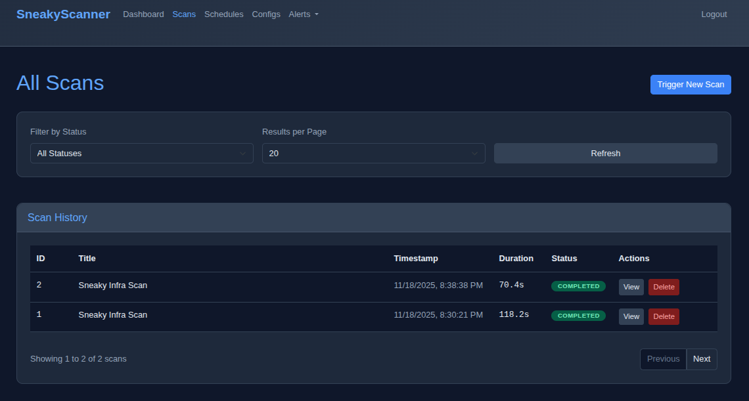
Task: Click the Previous pagination button
Action: 663,359
